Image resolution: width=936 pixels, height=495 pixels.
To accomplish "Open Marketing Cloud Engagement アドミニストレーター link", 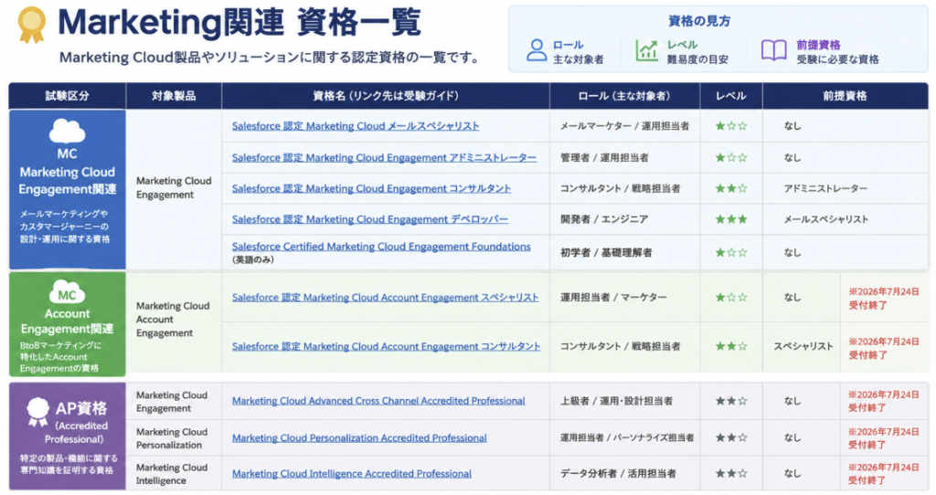I will [384, 157].
